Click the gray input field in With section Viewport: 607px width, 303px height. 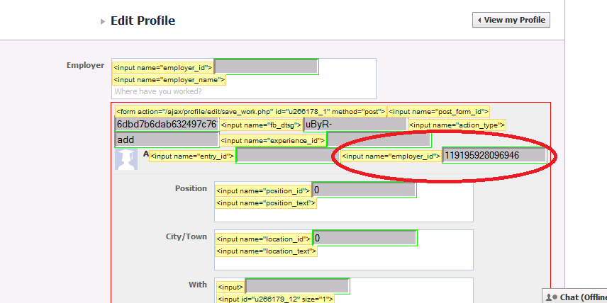[297, 286]
